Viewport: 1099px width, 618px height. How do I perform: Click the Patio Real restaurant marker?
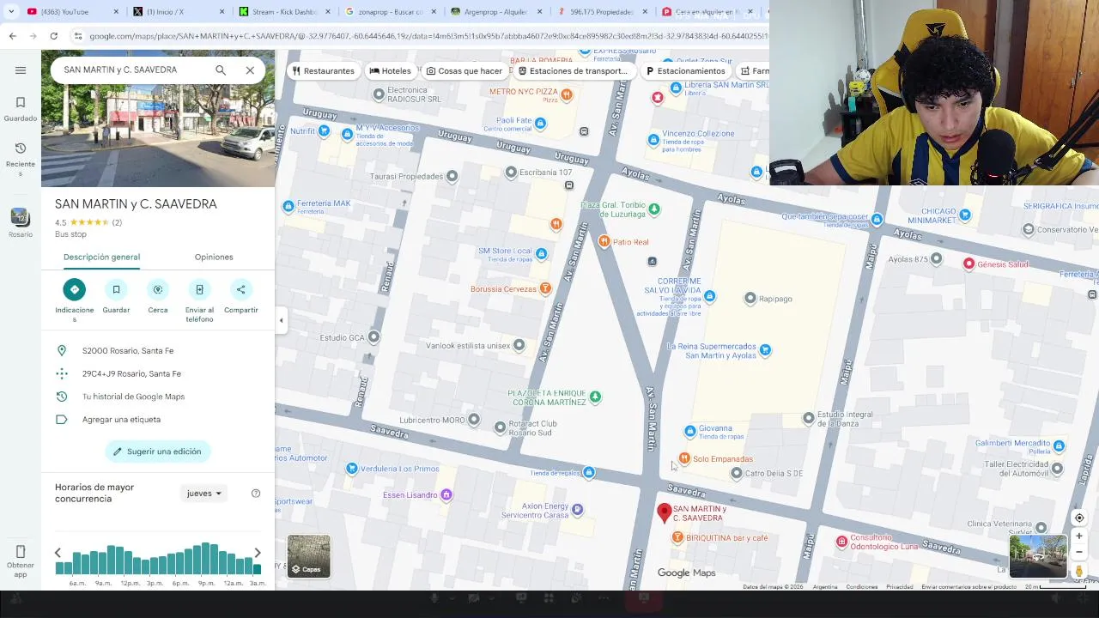pos(604,242)
